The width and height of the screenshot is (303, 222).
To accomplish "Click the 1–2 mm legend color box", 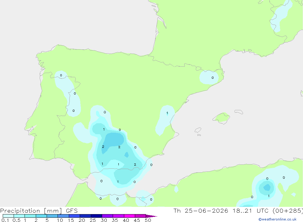I will pyautogui.click(x=30, y=216).
